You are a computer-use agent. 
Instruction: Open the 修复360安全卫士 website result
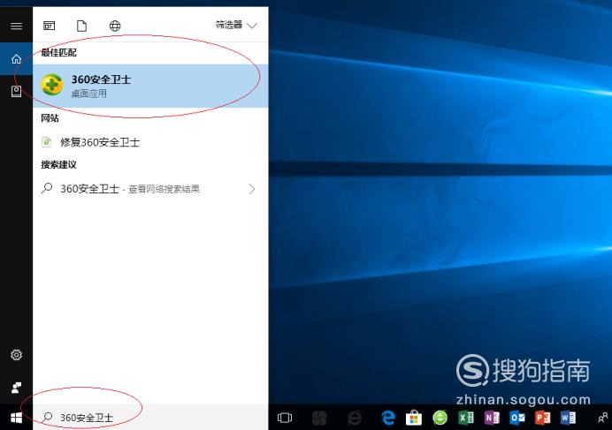click(x=150, y=142)
